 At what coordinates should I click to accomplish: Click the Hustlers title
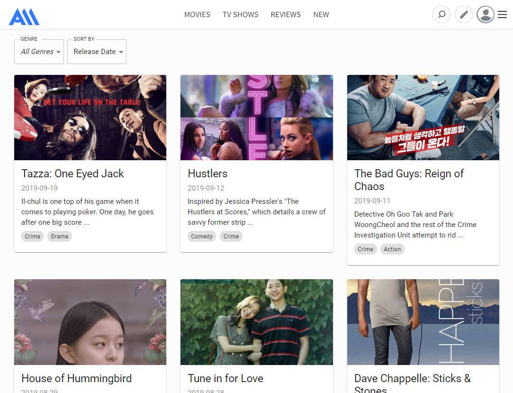(x=208, y=174)
